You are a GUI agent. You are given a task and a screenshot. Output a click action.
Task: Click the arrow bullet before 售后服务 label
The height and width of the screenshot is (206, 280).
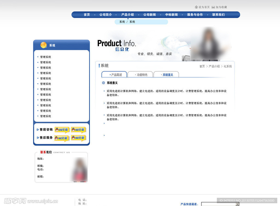(x=37, y=138)
